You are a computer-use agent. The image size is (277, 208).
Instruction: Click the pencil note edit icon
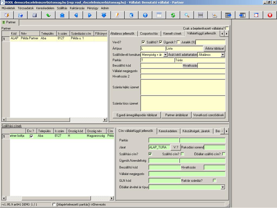pyautogui.click(x=118, y=15)
